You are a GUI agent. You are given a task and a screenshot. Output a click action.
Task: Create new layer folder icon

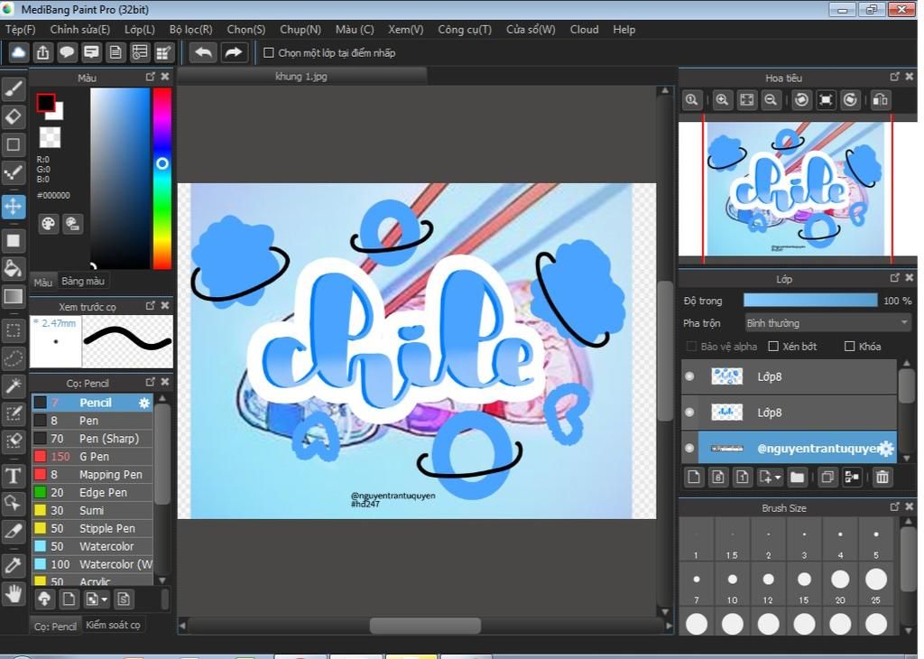(798, 477)
